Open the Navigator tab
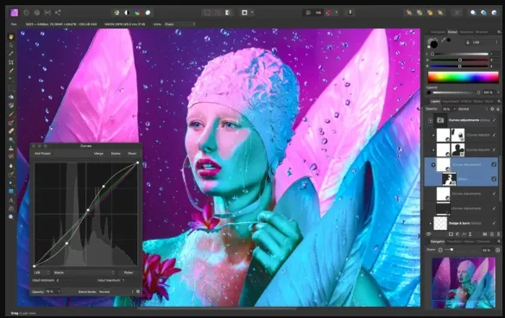 pos(438,241)
